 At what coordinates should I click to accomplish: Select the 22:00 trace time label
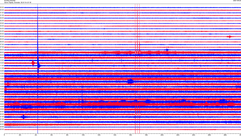pos(2,122)
